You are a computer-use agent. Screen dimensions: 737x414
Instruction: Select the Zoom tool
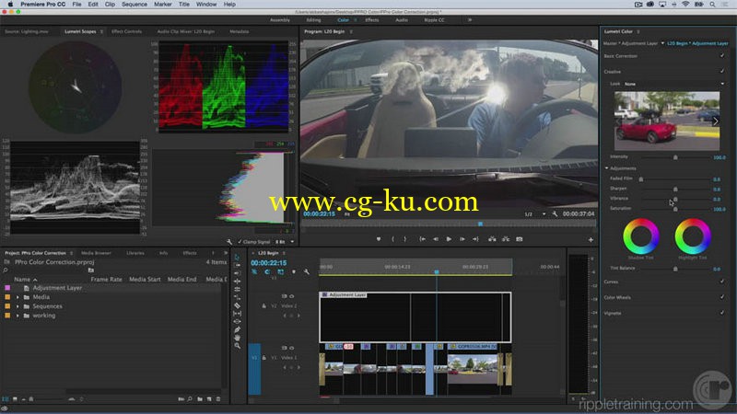coord(237,346)
